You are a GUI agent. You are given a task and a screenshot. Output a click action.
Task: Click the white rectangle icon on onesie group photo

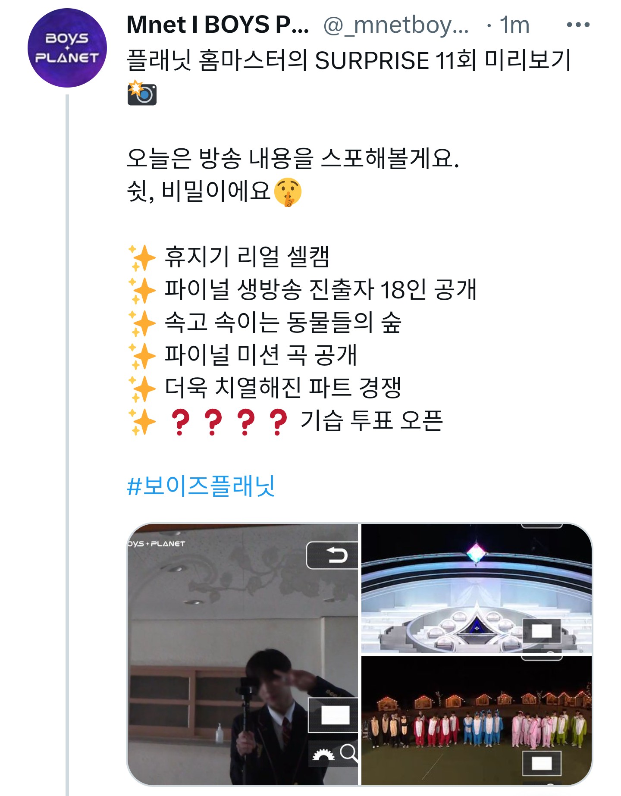(542, 763)
